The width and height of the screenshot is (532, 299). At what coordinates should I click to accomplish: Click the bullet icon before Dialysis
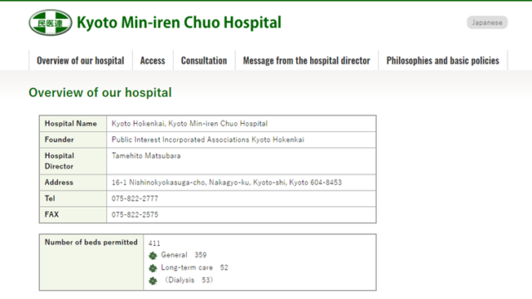click(153, 281)
